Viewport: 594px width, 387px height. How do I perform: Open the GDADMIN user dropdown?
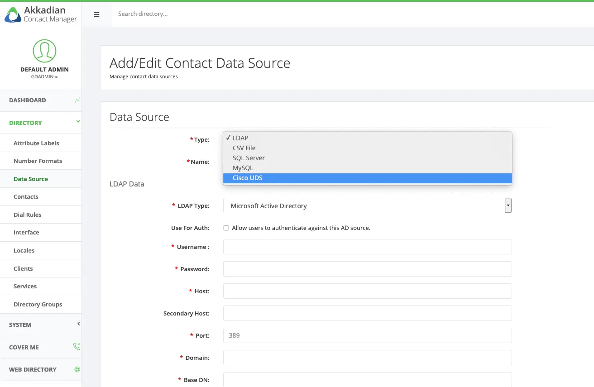[44, 77]
